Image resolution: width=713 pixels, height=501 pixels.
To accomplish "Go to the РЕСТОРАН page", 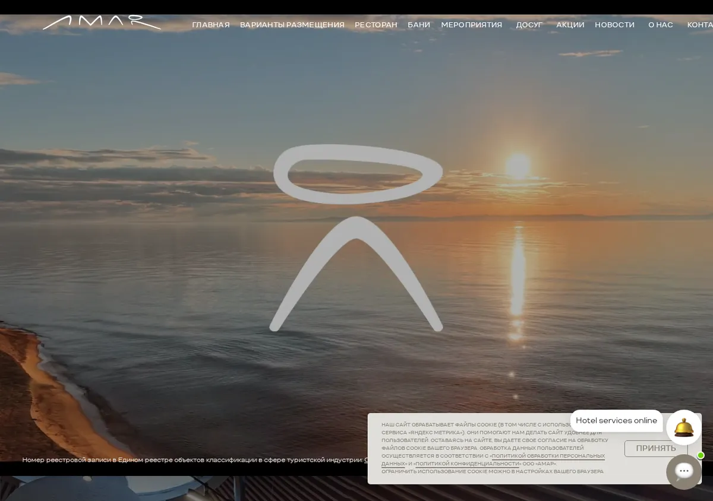I will tap(376, 25).
